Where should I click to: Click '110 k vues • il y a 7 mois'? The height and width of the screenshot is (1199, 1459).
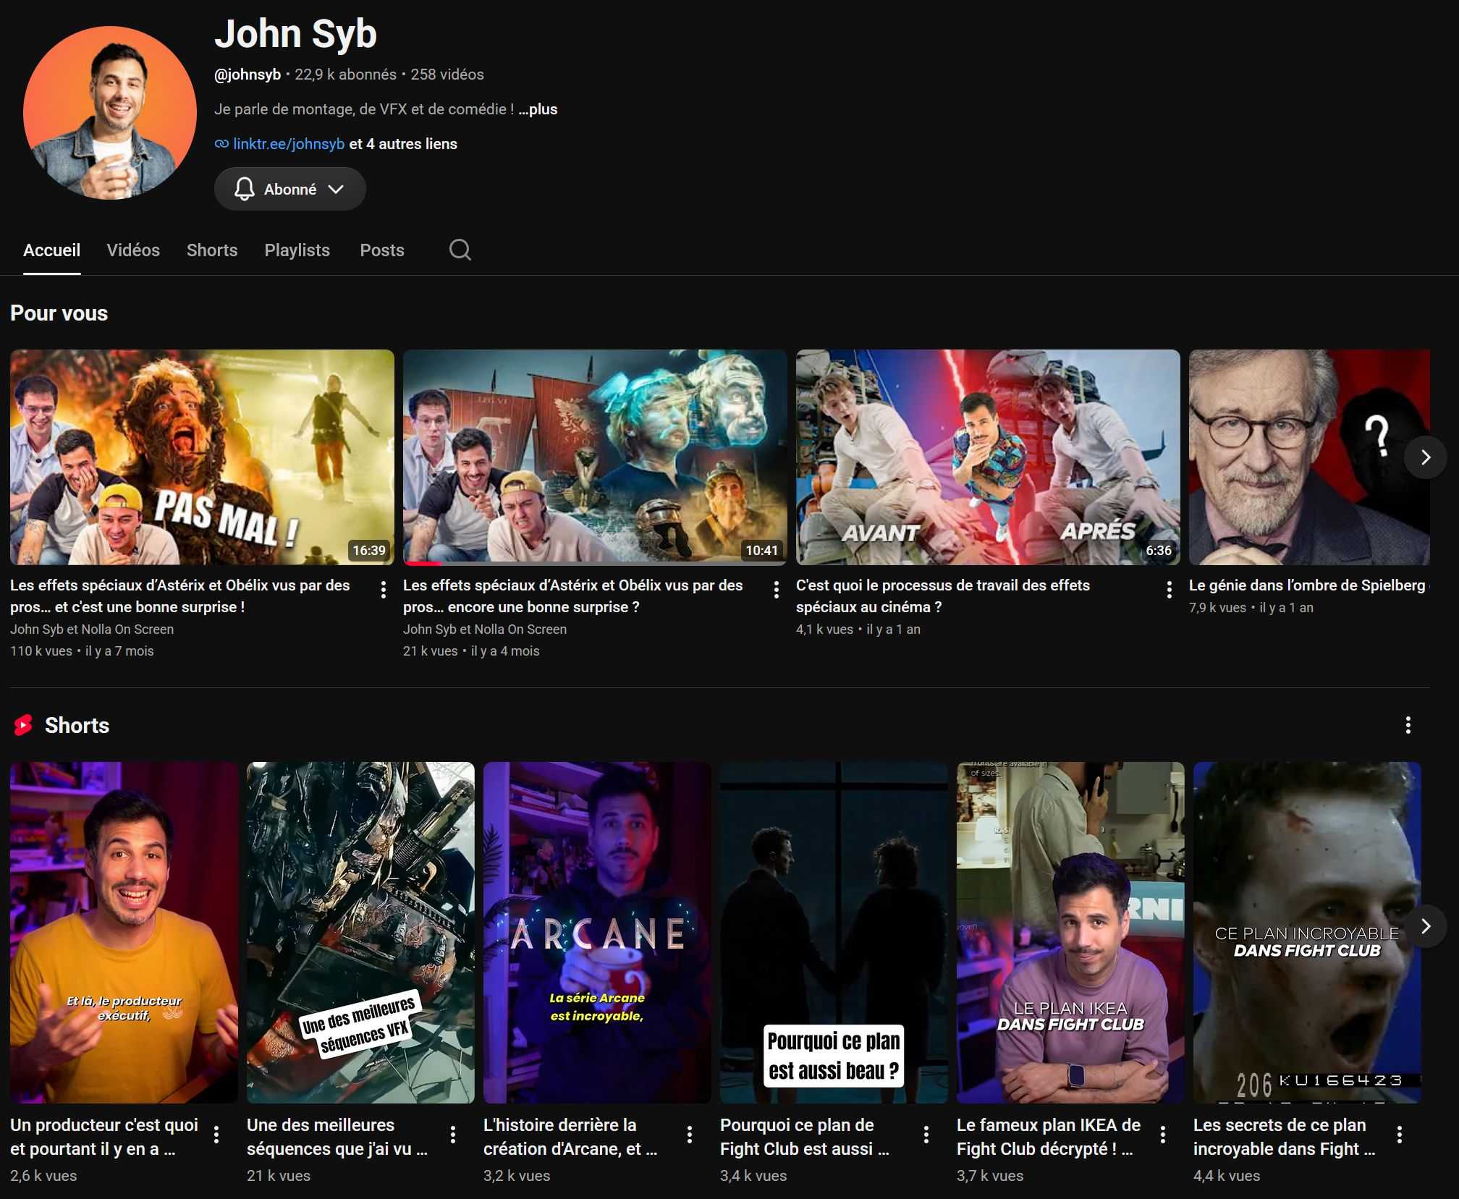(82, 651)
